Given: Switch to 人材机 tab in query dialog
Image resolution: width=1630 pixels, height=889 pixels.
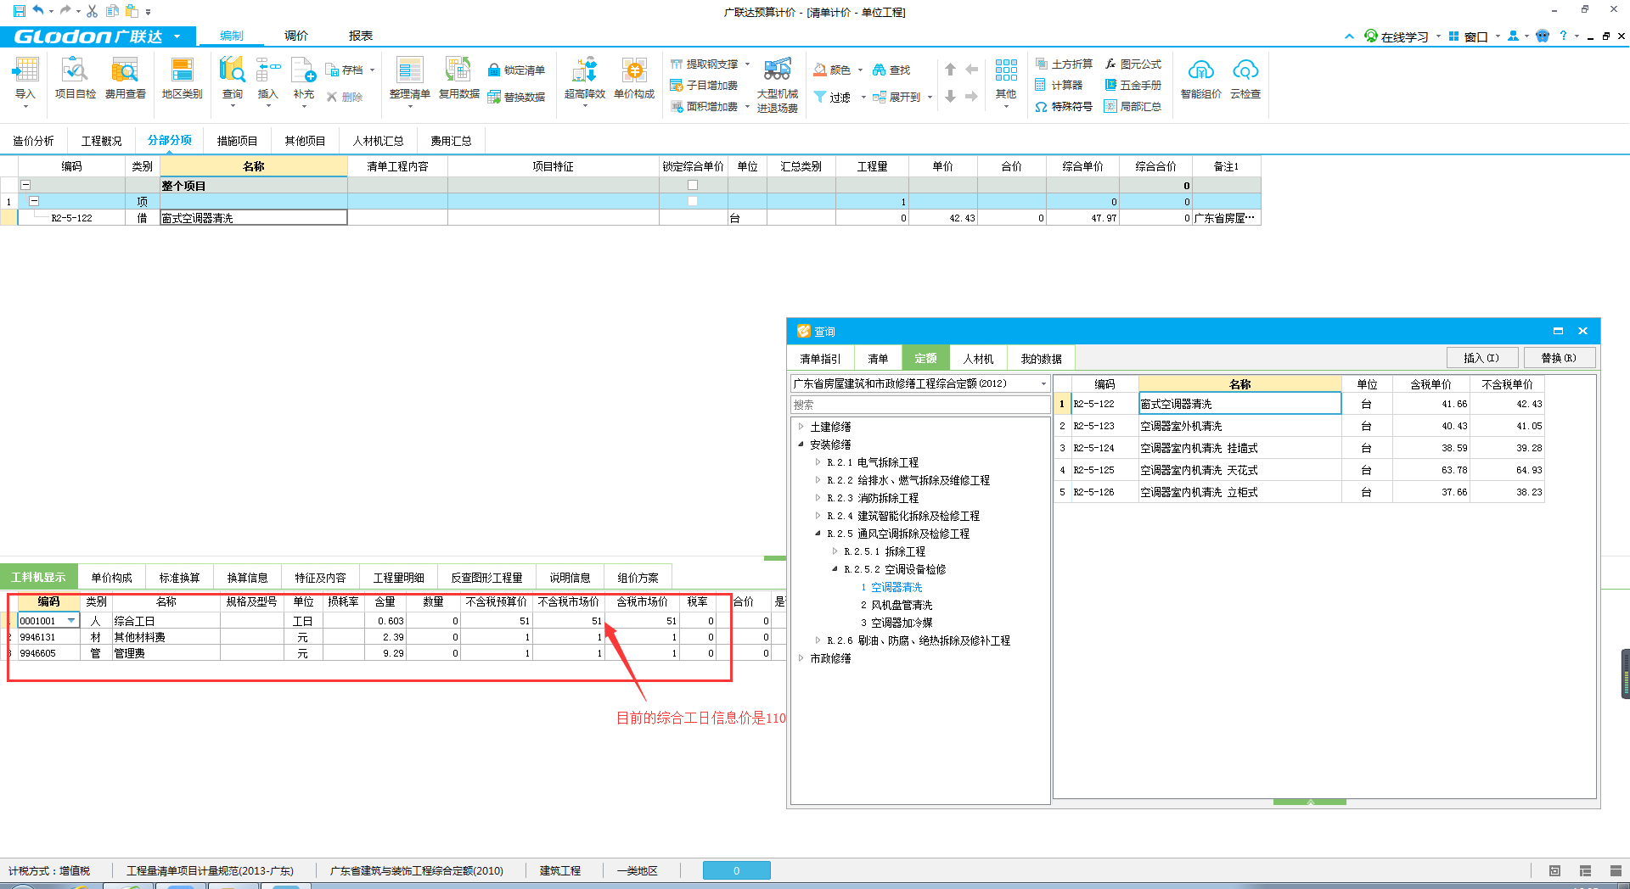Looking at the screenshot, I should click(x=978, y=359).
